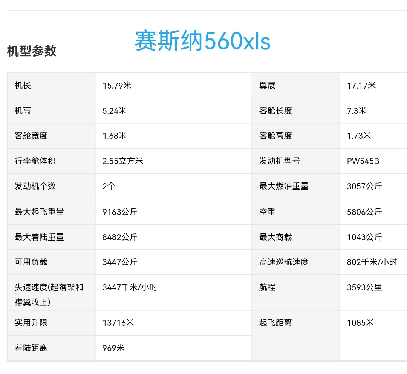The image size is (407, 374).
Task: Click the 客舱高度 label
Action: 275,136
